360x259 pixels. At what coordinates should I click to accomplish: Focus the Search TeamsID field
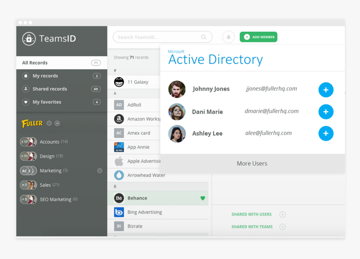(x=162, y=37)
